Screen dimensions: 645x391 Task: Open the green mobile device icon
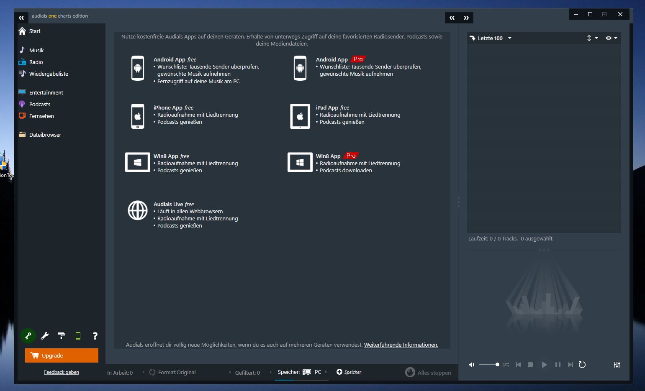coord(78,336)
